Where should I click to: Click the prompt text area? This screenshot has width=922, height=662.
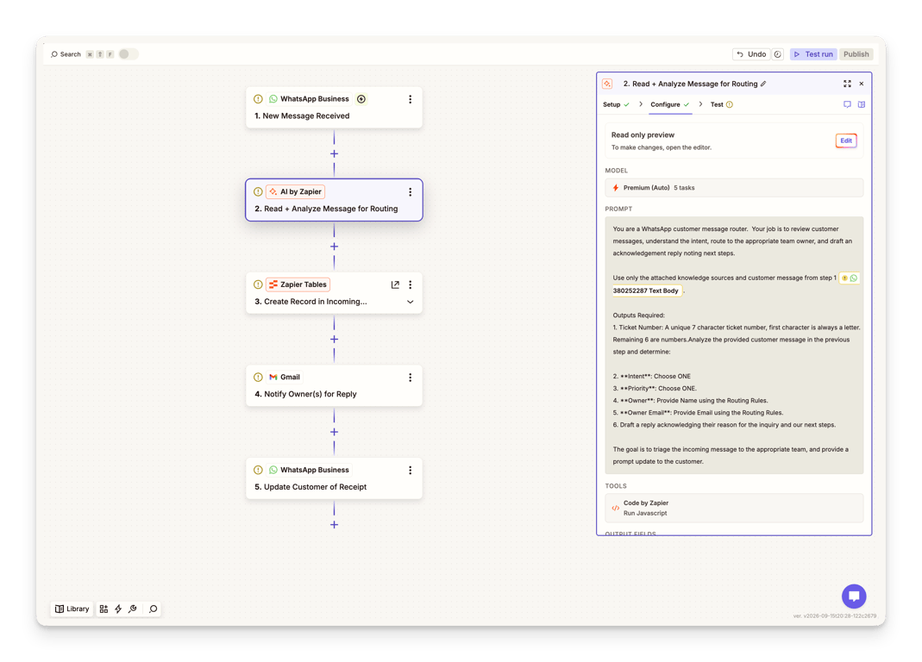[x=734, y=346]
